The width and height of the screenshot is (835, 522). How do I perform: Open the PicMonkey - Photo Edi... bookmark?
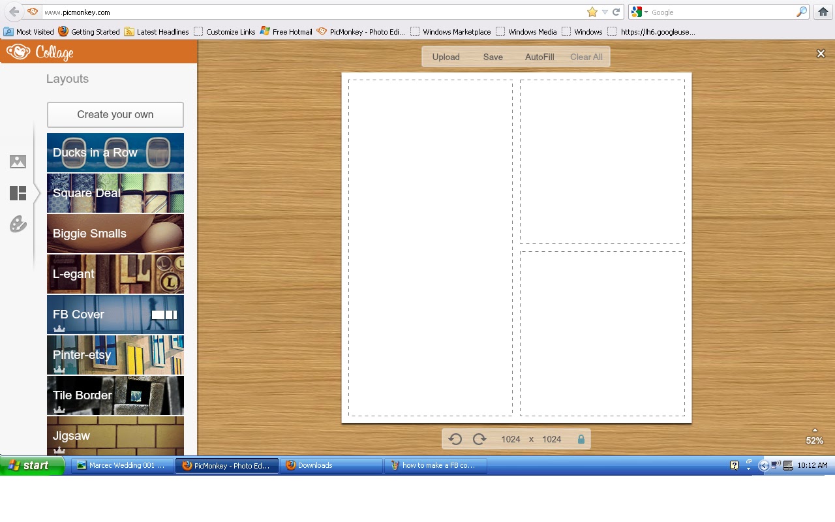pos(361,31)
